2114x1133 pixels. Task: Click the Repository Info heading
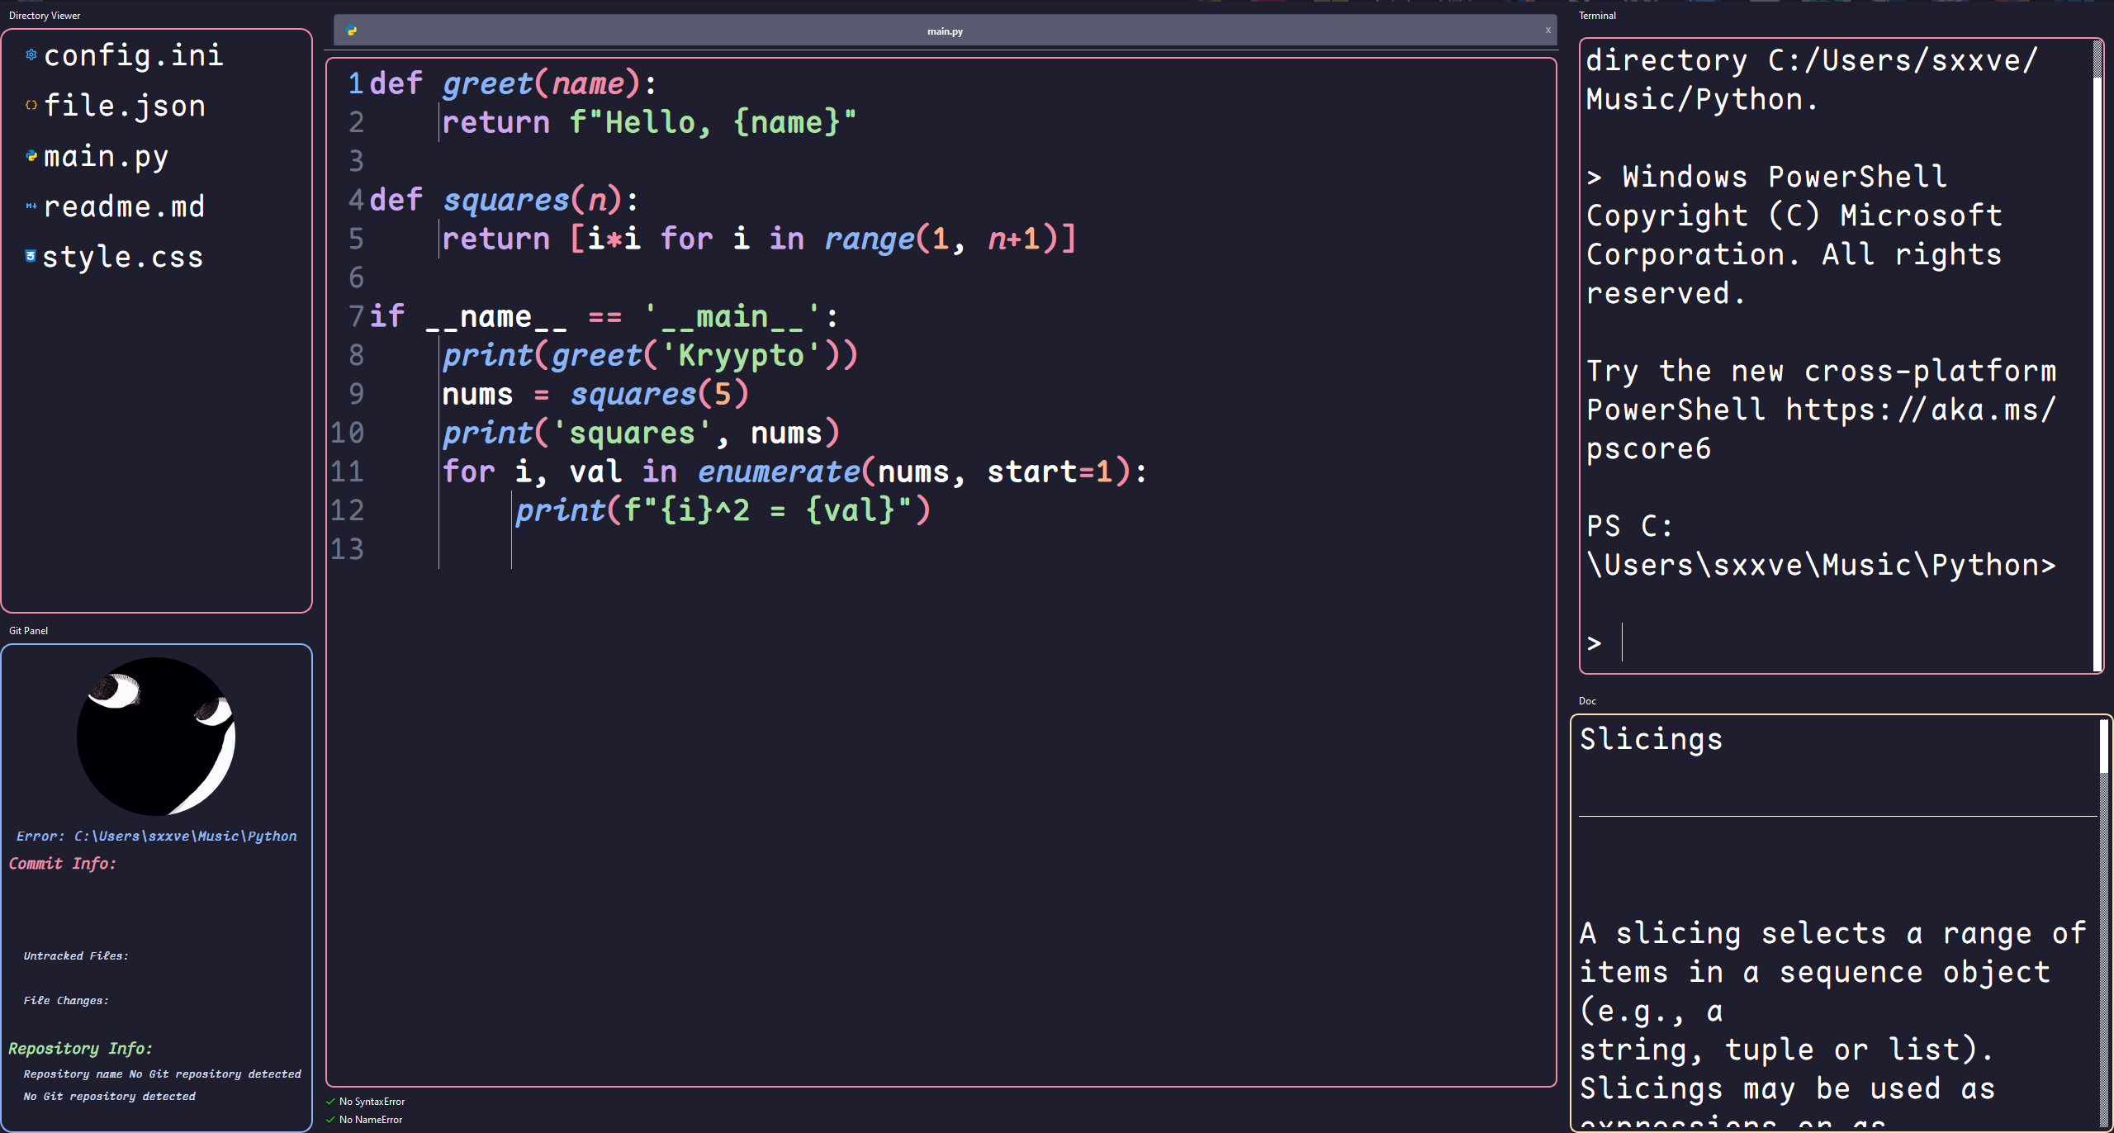click(x=80, y=1048)
